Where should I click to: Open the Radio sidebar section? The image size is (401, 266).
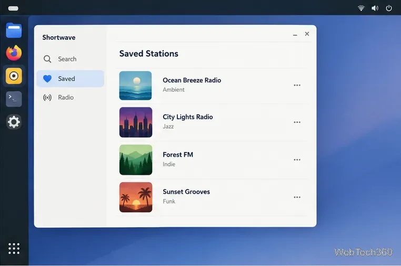pos(70,98)
